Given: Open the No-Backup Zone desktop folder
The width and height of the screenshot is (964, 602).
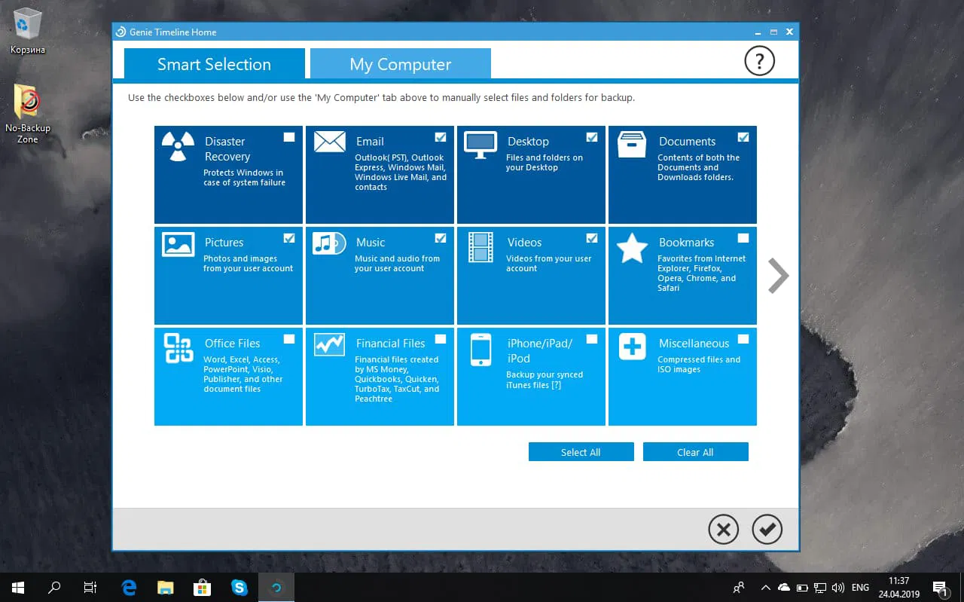Looking at the screenshot, I should point(28,113).
